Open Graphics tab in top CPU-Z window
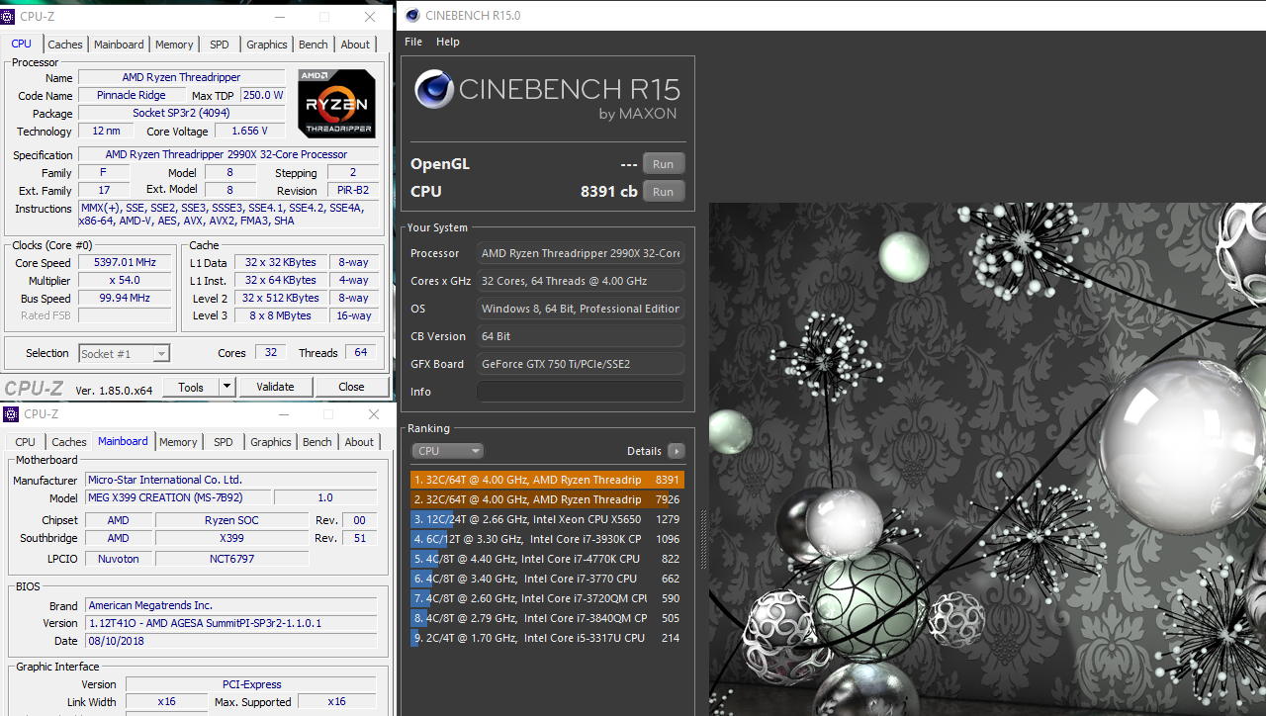1266x716 pixels. (x=267, y=45)
